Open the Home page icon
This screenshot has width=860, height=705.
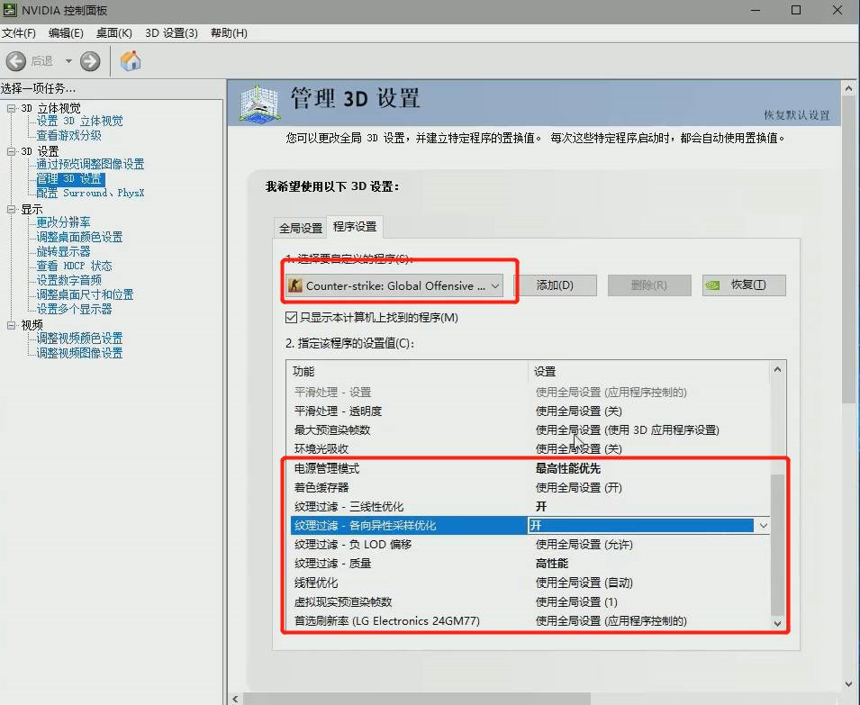(131, 60)
